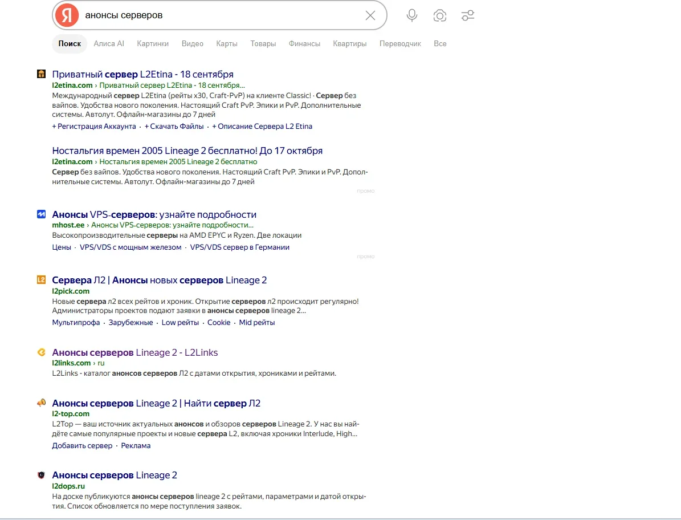Switch to the Переводчик tab
The image size is (681, 520).
[x=400, y=43]
